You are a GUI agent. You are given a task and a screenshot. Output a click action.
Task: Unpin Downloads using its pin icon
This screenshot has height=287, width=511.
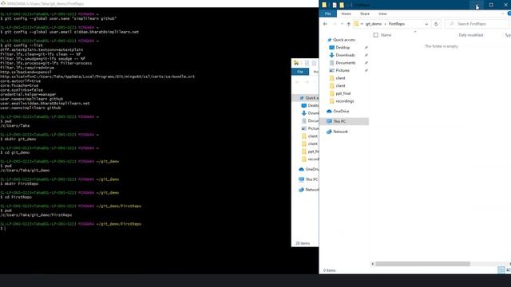pyautogui.click(x=366, y=55)
